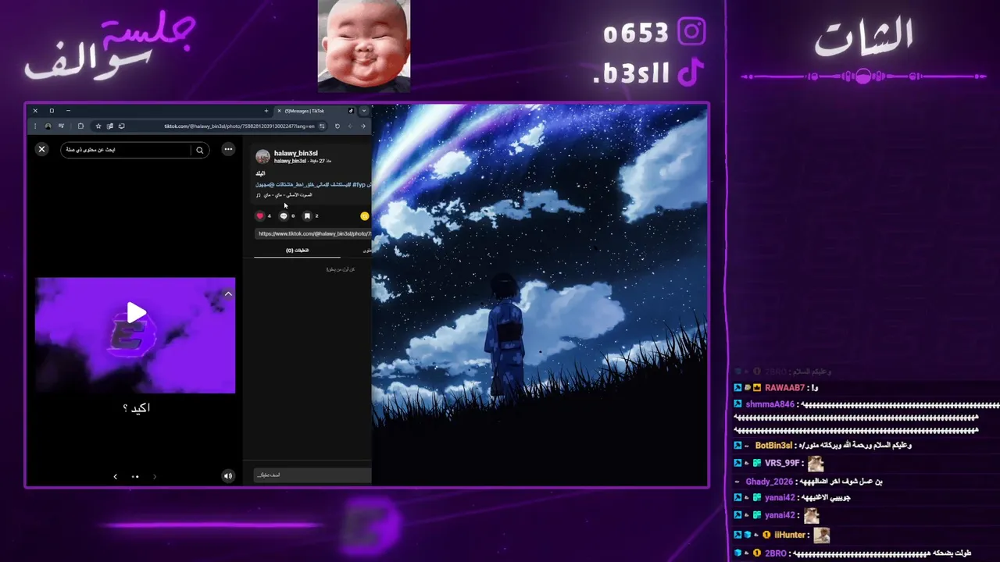Click the iiHunter chat username
Viewport: 1000px width, 562px height.
(x=790, y=535)
